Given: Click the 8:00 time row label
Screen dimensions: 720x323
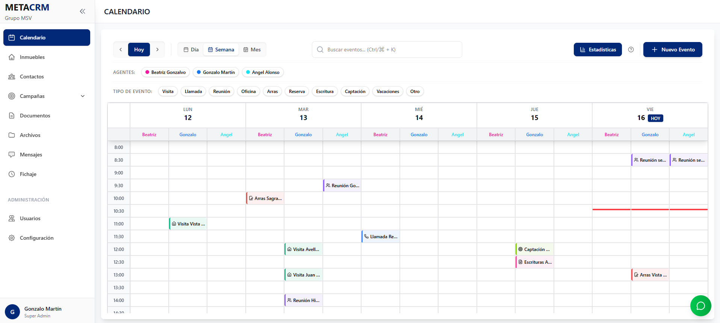Looking at the screenshot, I should pyautogui.click(x=119, y=147).
